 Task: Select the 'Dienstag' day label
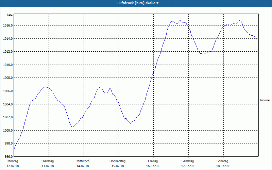point(48,161)
